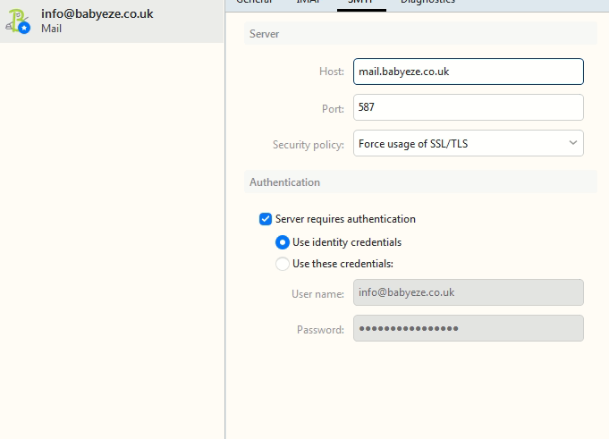
Task: Click the Authentication section header
Action: pyautogui.click(x=284, y=182)
